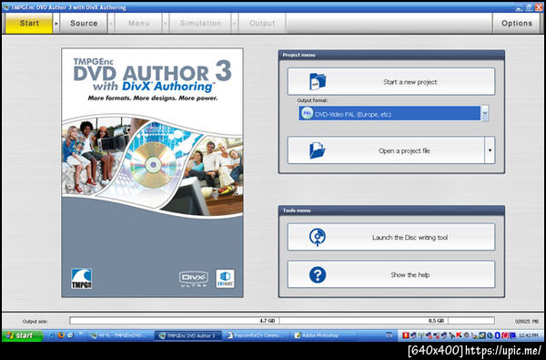Switch to the Popcornfor2 taskbar window

tap(257, 335)
